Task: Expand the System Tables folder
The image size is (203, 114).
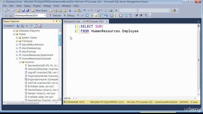Action: (x=17, y=38)
